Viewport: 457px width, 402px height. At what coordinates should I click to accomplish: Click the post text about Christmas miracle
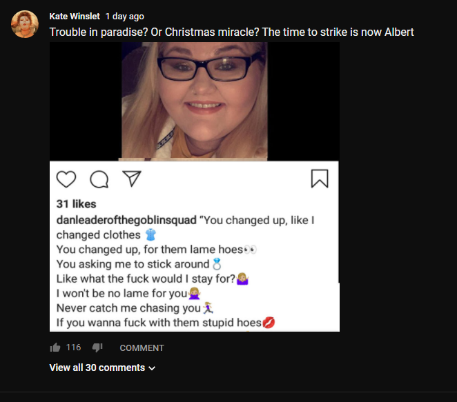(x=232, y=32)
